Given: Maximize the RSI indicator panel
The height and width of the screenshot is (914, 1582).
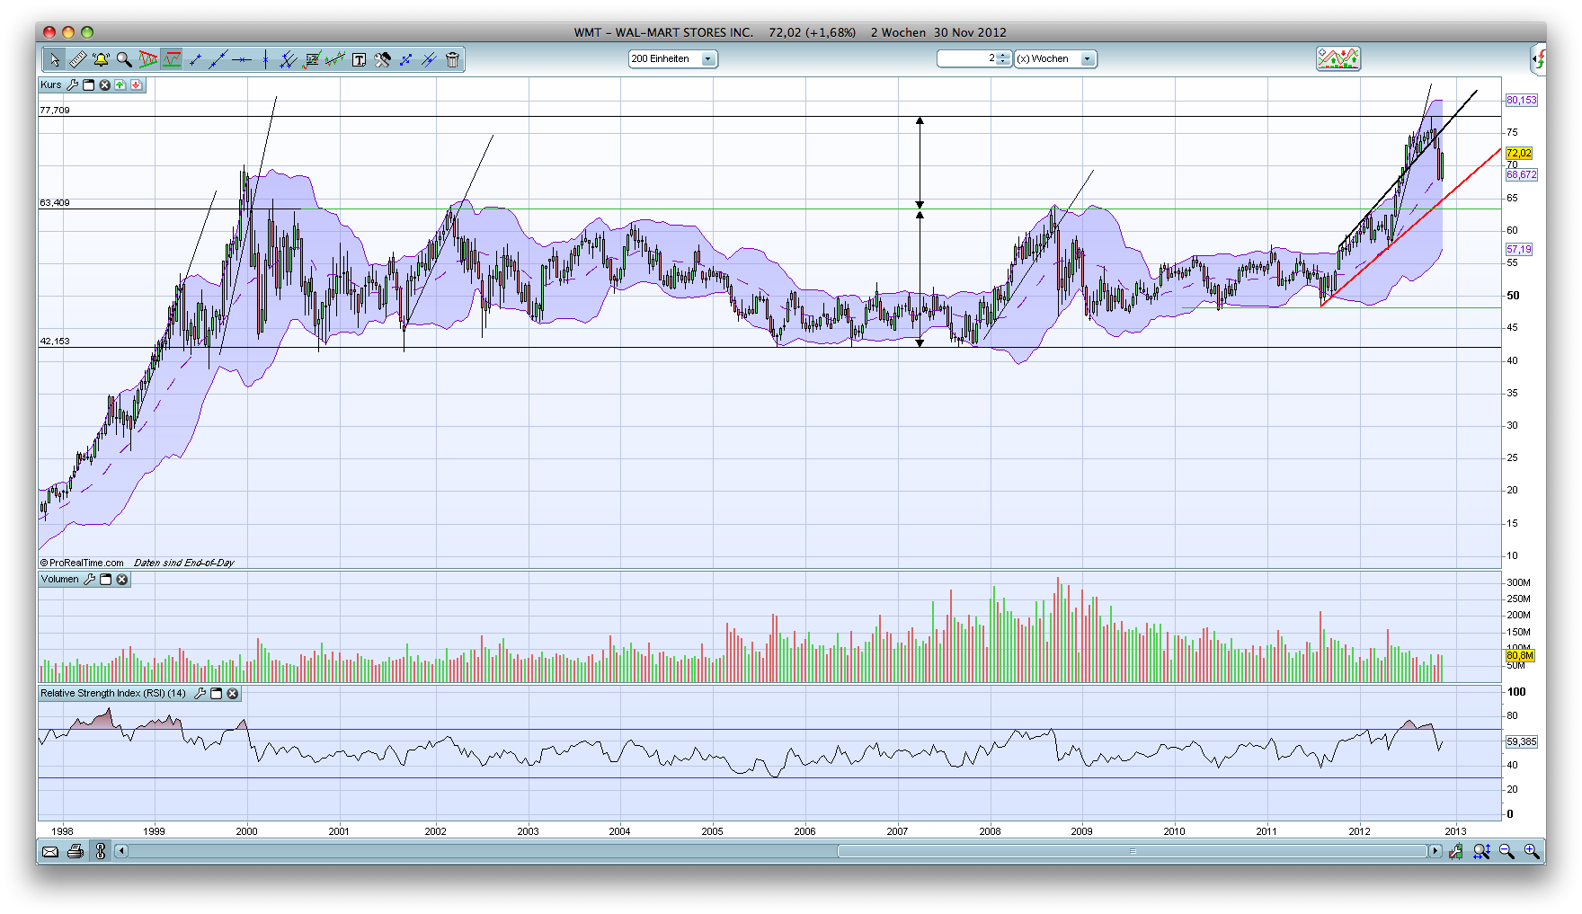Looking at the screenshot, I should coord(216,693).
